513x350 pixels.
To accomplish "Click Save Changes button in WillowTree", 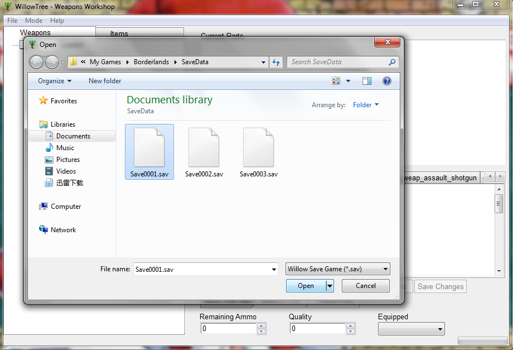I will [x=441, y=286].
